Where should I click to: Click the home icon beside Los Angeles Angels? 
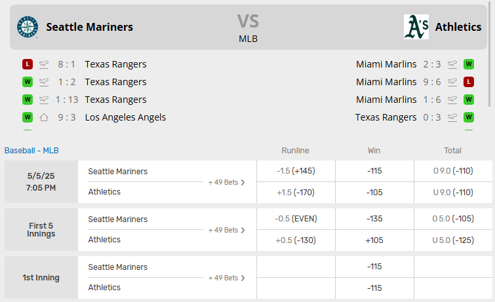[x=44, y=117]
